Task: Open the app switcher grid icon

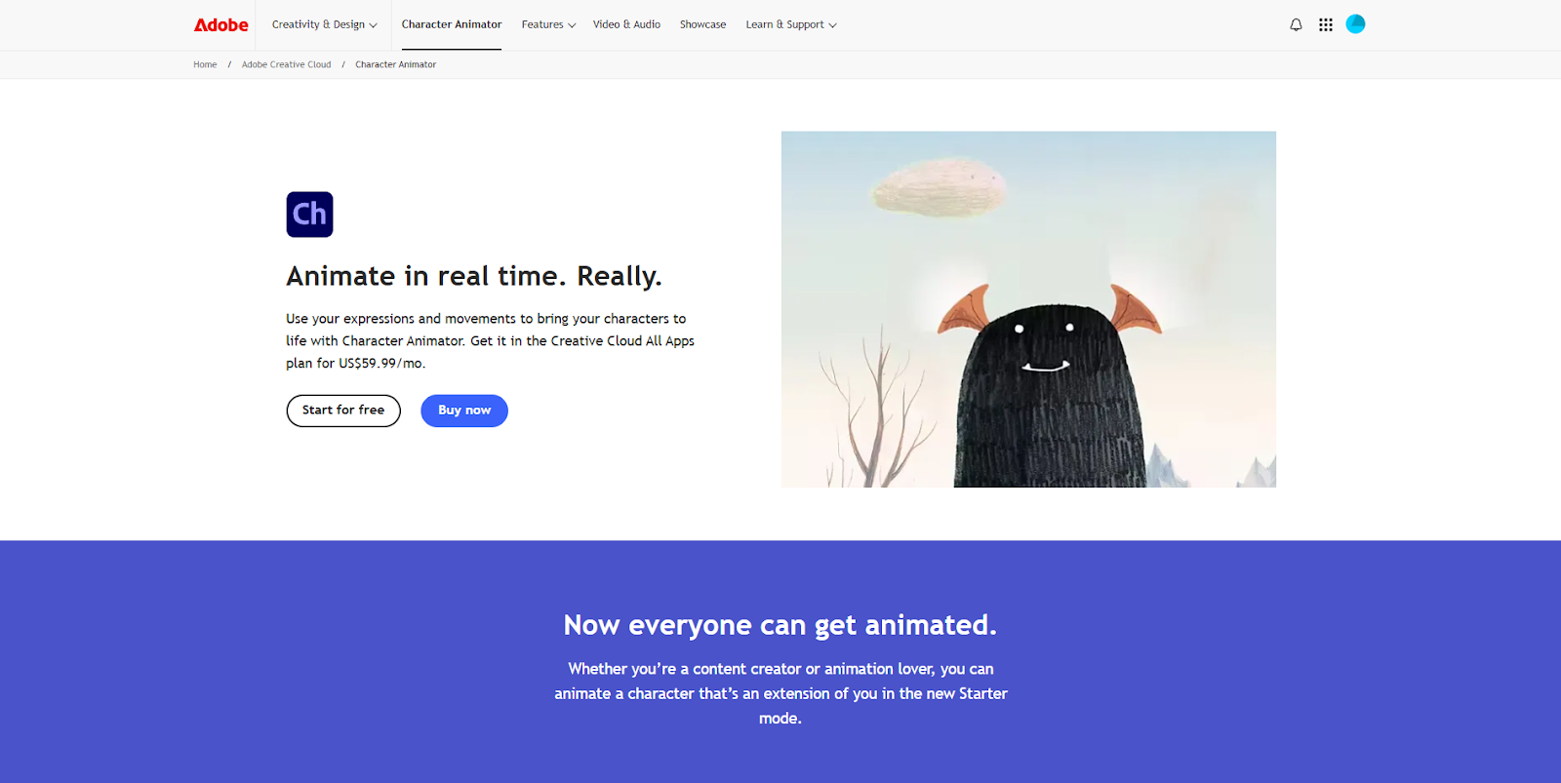Action: [x=1325, y=24]
